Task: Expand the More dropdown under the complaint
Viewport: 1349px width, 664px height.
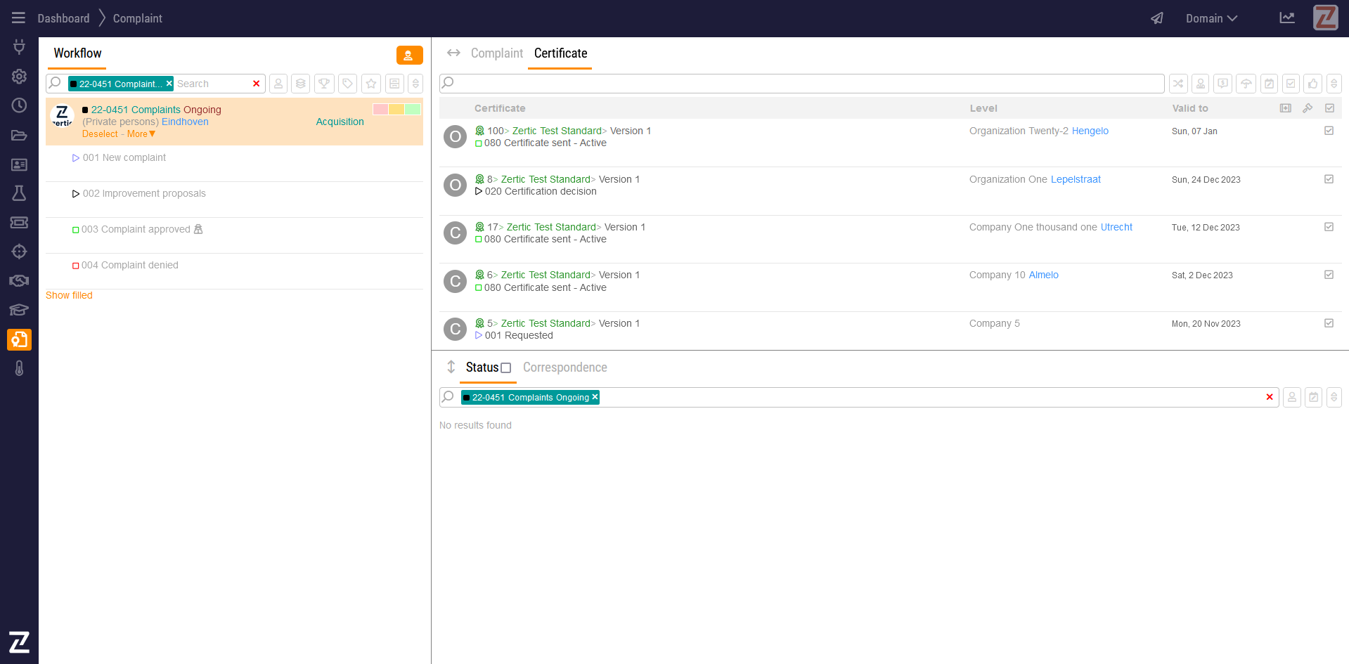Action: (141, 134)
